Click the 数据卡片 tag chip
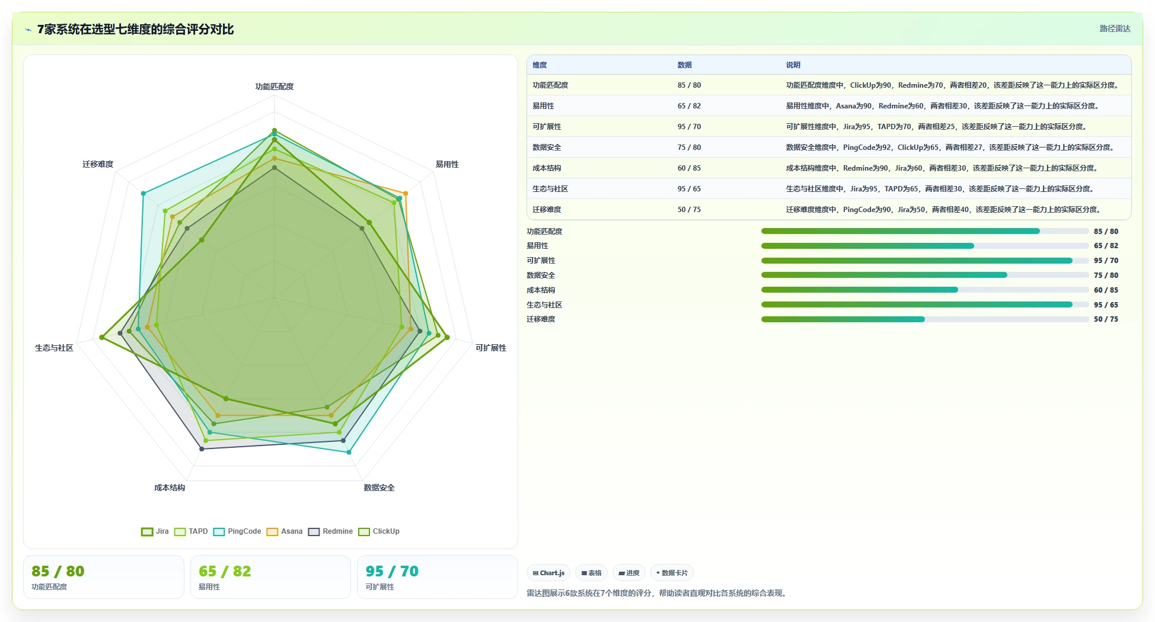The image size is (1155, 622). 672,573
